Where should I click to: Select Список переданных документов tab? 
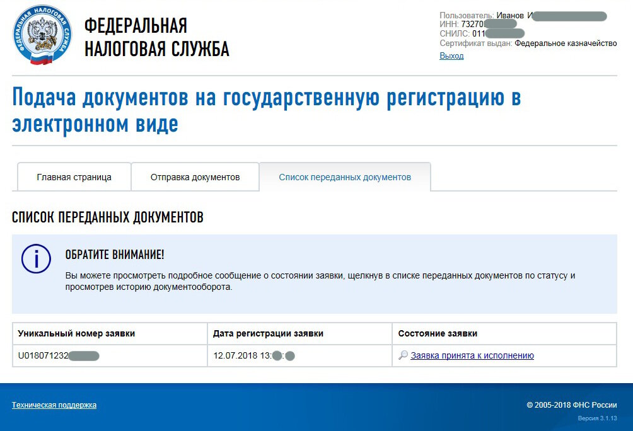[x=345, y=177]
